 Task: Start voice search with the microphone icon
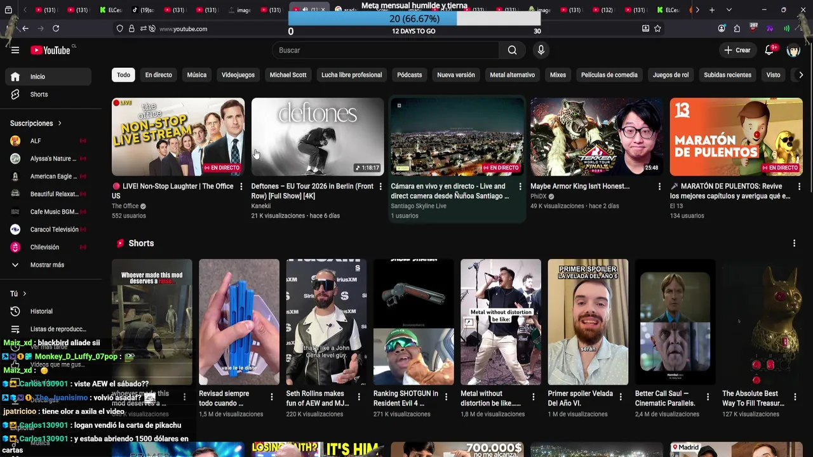541,50
